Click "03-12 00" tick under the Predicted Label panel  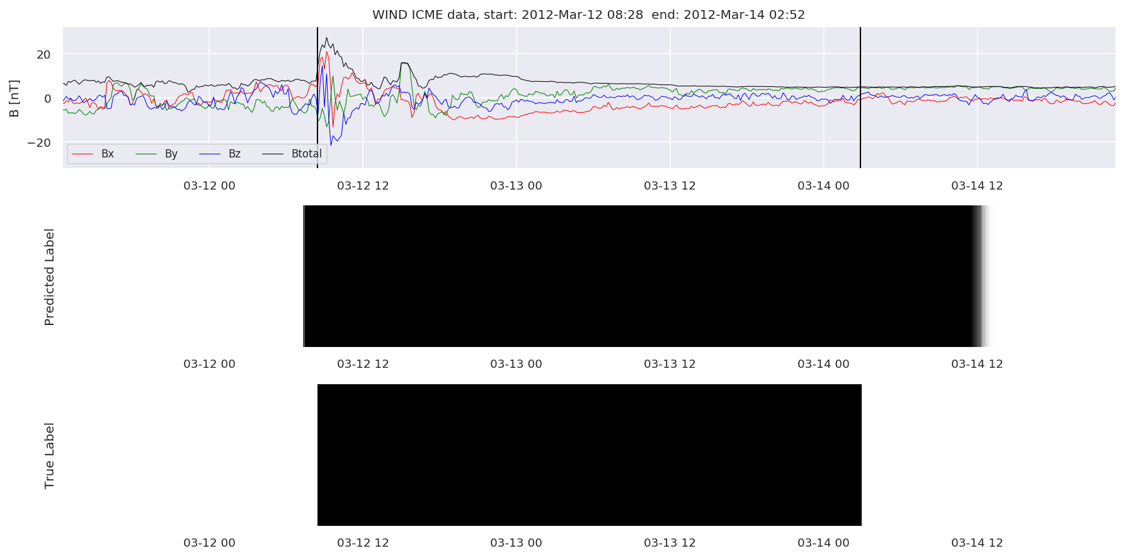209,364
